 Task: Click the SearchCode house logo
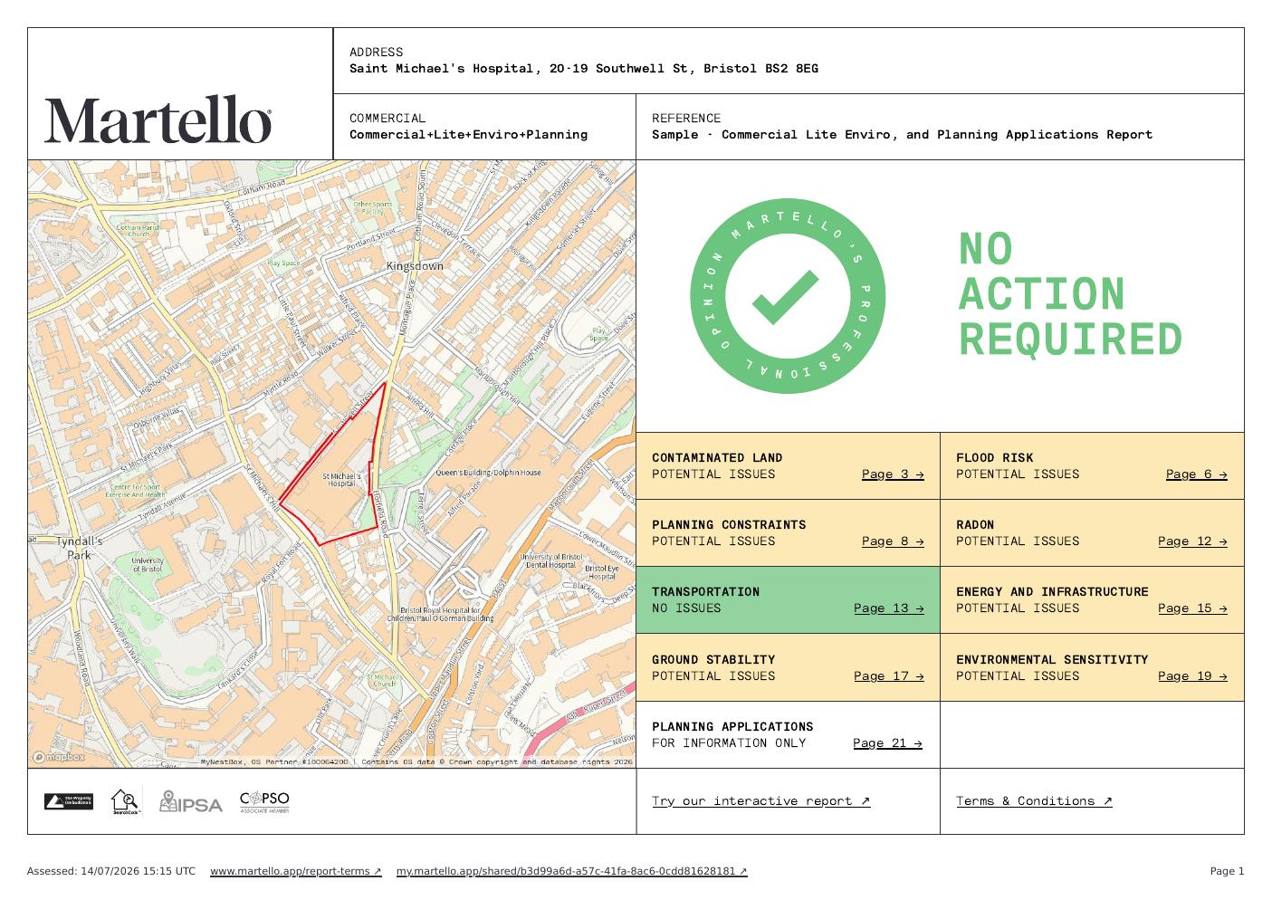coord(126,802)
